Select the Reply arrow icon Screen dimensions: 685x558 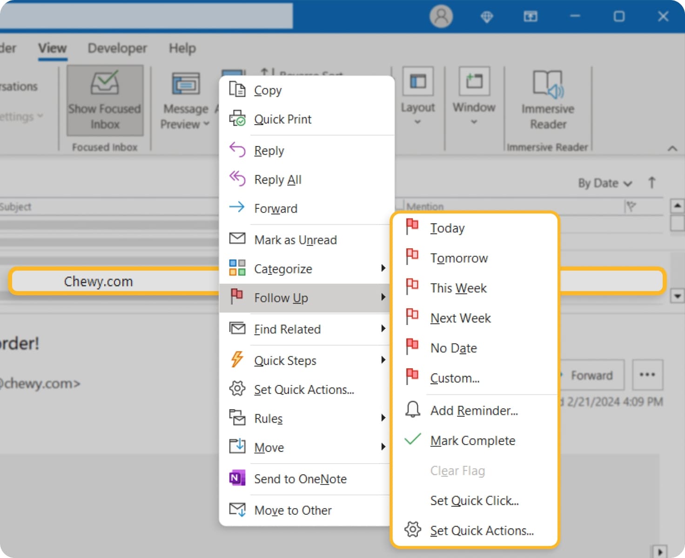pyautogui.click(x=237, y=150)
